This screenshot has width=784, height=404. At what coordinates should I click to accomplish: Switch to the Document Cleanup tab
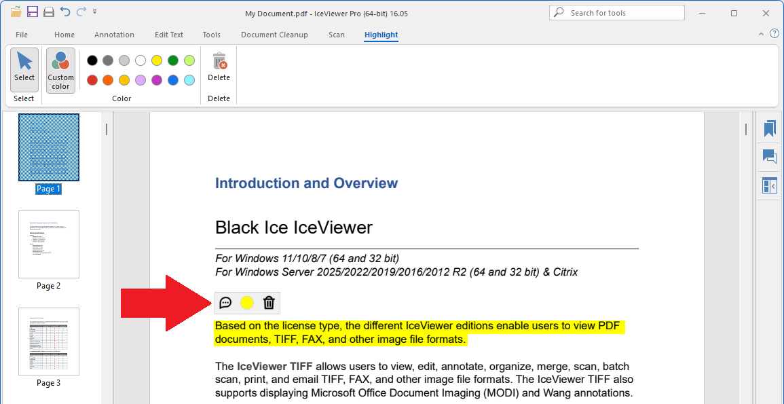pyautogui.click(x=274, y=35)
